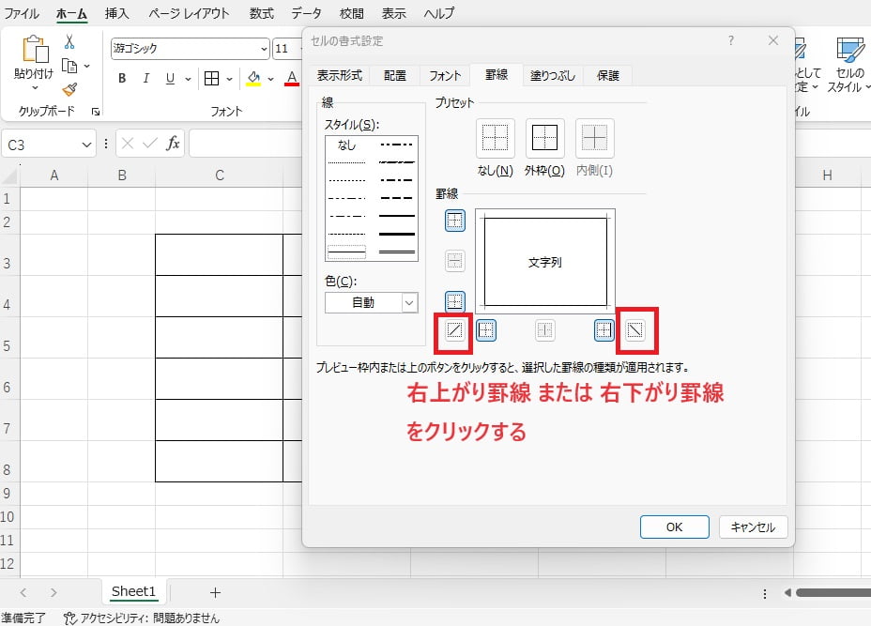Viewport: 871px width, 626px height.
Task: Select the Format Painter brush
Action: [x=69, y=89]
